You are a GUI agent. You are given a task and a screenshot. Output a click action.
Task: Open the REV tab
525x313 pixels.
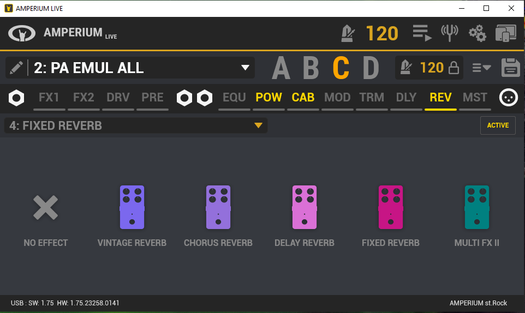(440, 98)
